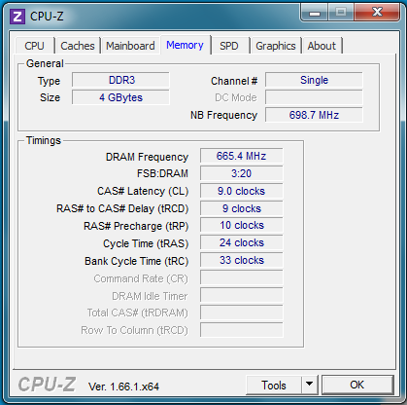Click the Tools button
Viewport: 407px width, 405px height.
(x=274, y=385)
